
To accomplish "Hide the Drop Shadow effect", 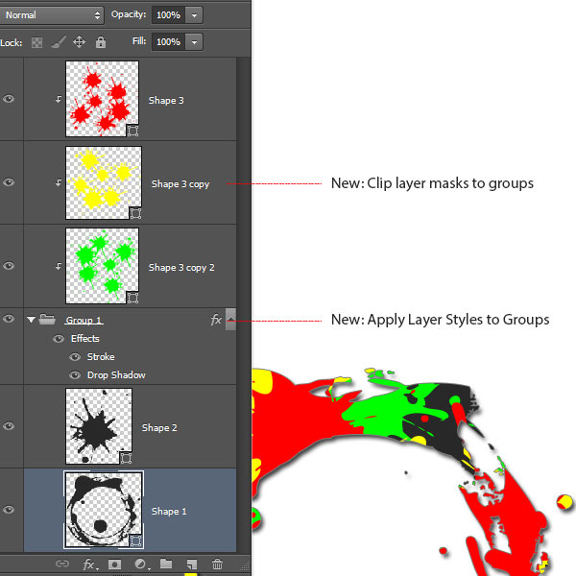I will tap(75, 375).
